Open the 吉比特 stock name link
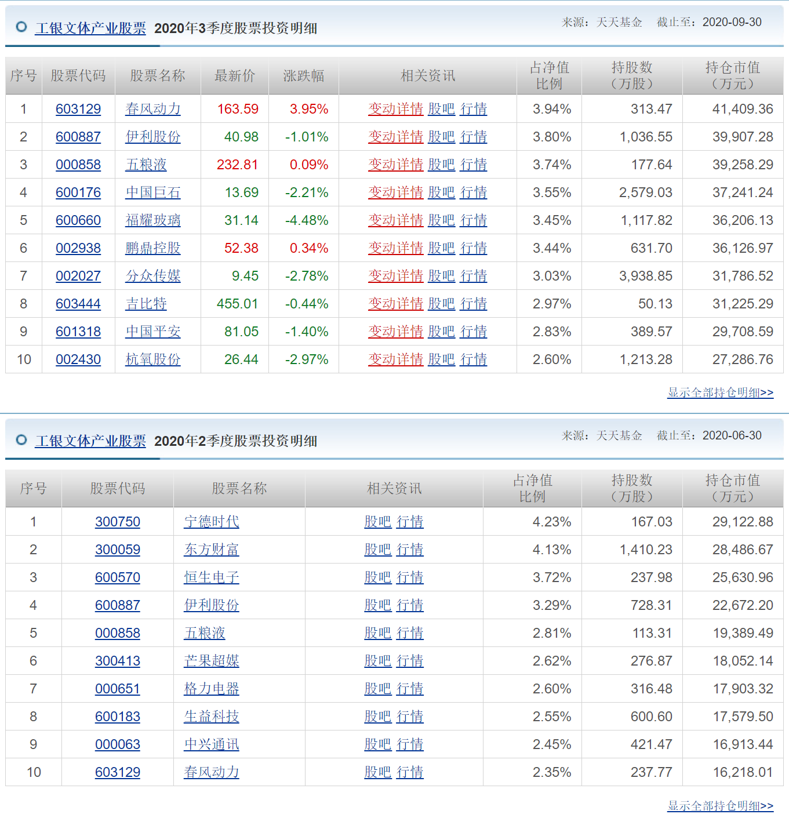The image size is (789, 825). point(146,304)
